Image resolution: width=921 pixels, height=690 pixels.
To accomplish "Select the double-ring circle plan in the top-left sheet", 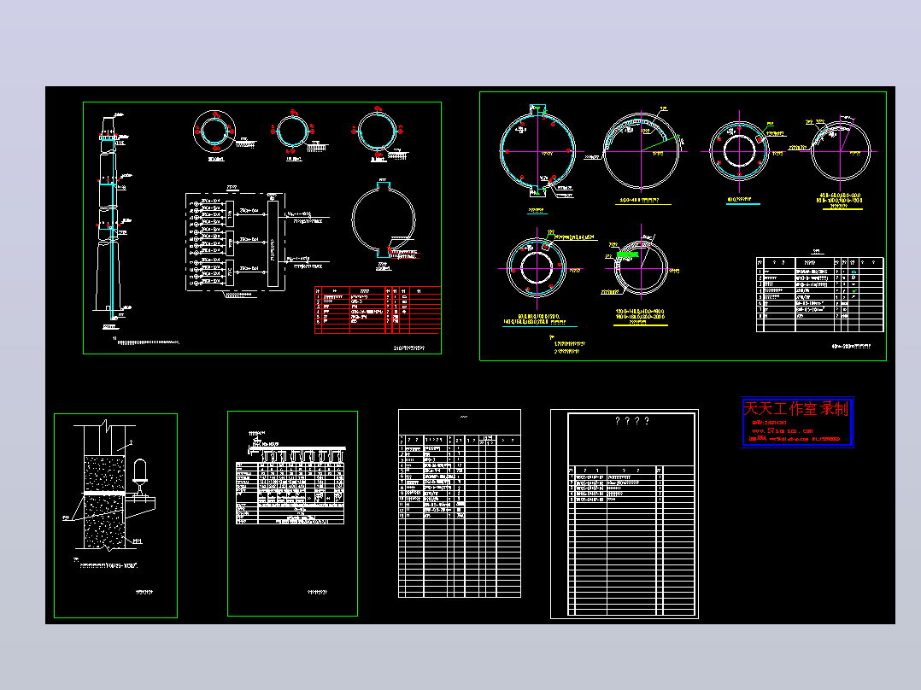I will tap(214, 131).
